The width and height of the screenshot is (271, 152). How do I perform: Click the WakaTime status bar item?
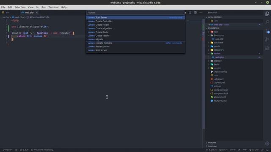(x=42, y=150)
